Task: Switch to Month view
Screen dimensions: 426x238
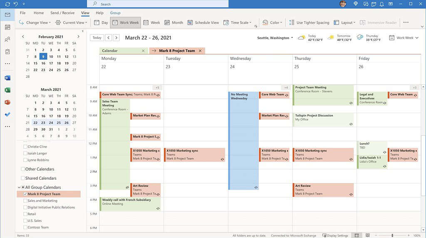Action: [174, 22]
